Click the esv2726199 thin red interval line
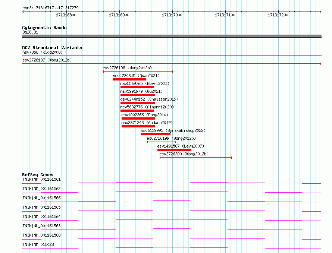The width and height of the screenshot is (332, 253). [162, 142]
